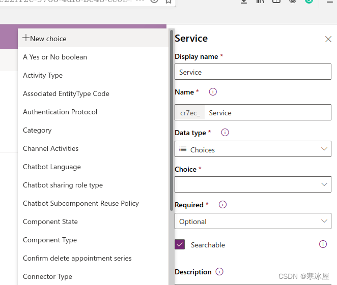Viewport: 337px width, 285px height.
Task: Choose the Chatbot Language option
Action: (x=52, y=167)
